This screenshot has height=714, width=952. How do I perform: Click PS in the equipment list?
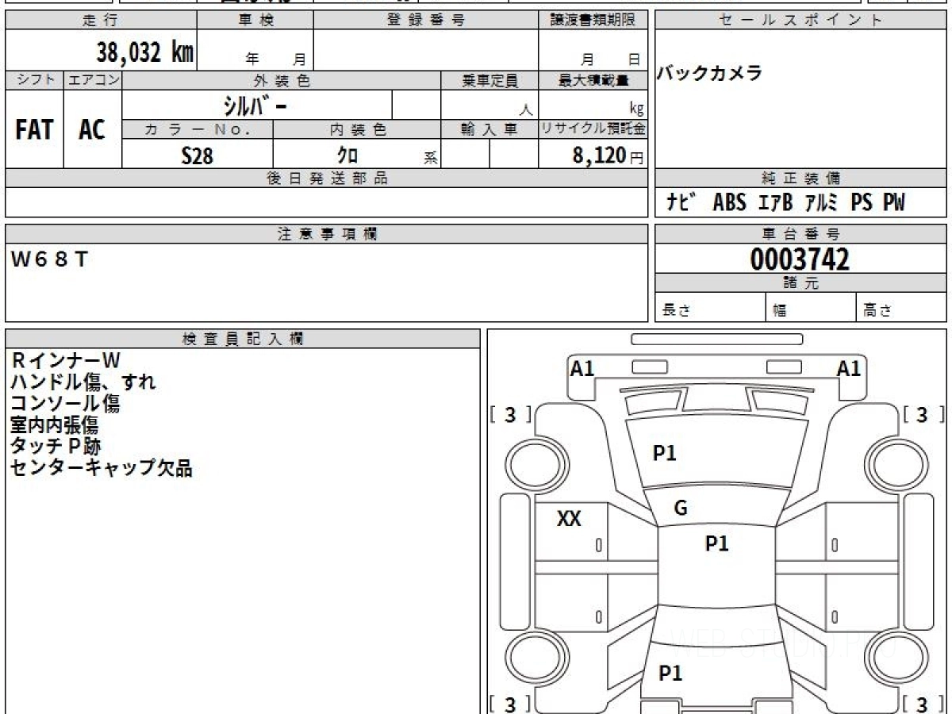[x=862, y=203]
